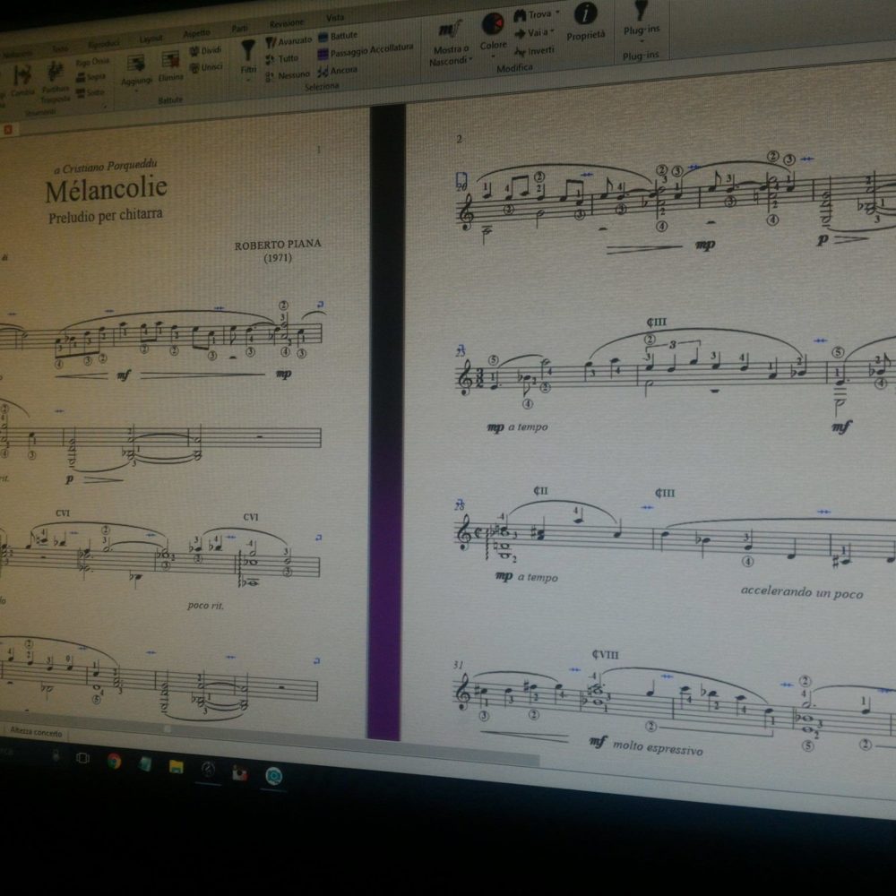Click the Rigo Ossia label
The image size is (896, 896).
pyautogui.click(x=92, y=62)
